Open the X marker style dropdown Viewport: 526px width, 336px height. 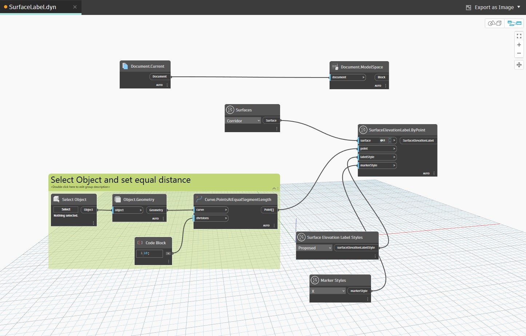click(327, 290)
